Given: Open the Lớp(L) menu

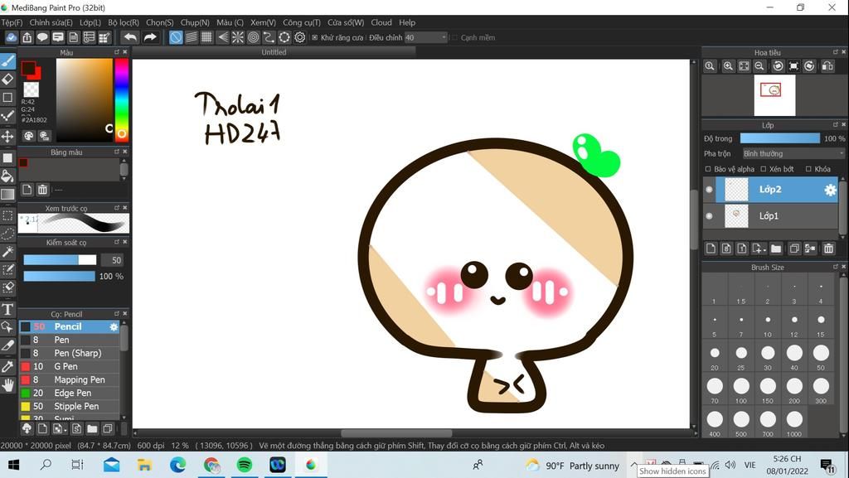Looking at the screenshot, I should tap(90, 22).
